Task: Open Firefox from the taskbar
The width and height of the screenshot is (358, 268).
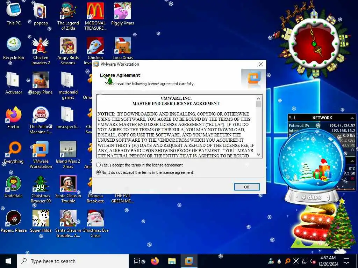Action: pyautogui.click(x=155, y=261)
